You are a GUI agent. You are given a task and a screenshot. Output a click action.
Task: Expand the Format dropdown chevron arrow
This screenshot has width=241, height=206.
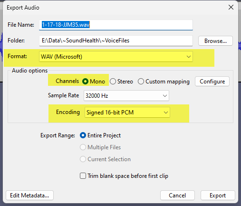pos(189,57)
